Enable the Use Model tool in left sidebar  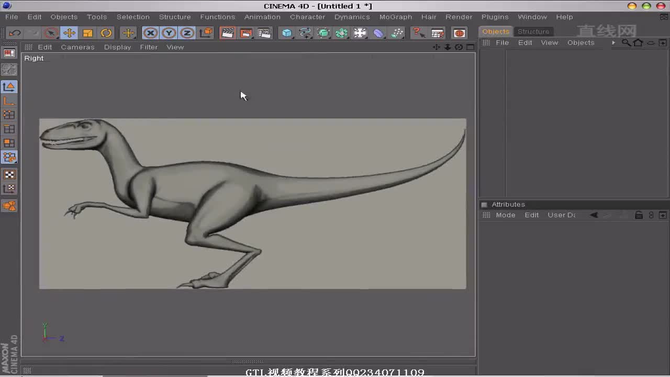(9, 86)
